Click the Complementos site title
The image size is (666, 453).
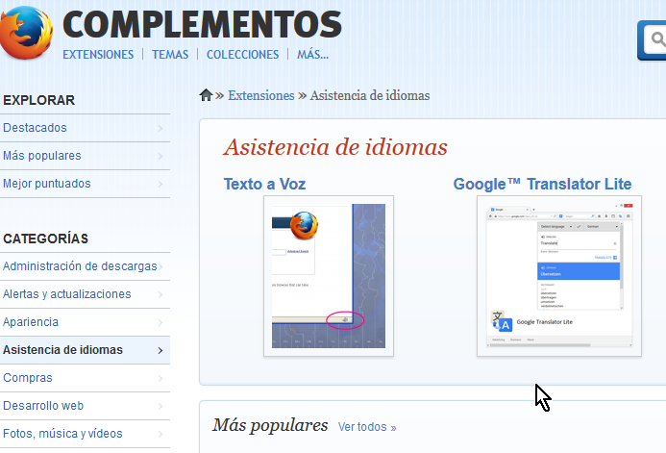pos(202,25)
